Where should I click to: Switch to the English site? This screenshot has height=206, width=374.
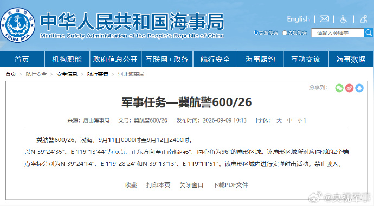click(299, 19)
